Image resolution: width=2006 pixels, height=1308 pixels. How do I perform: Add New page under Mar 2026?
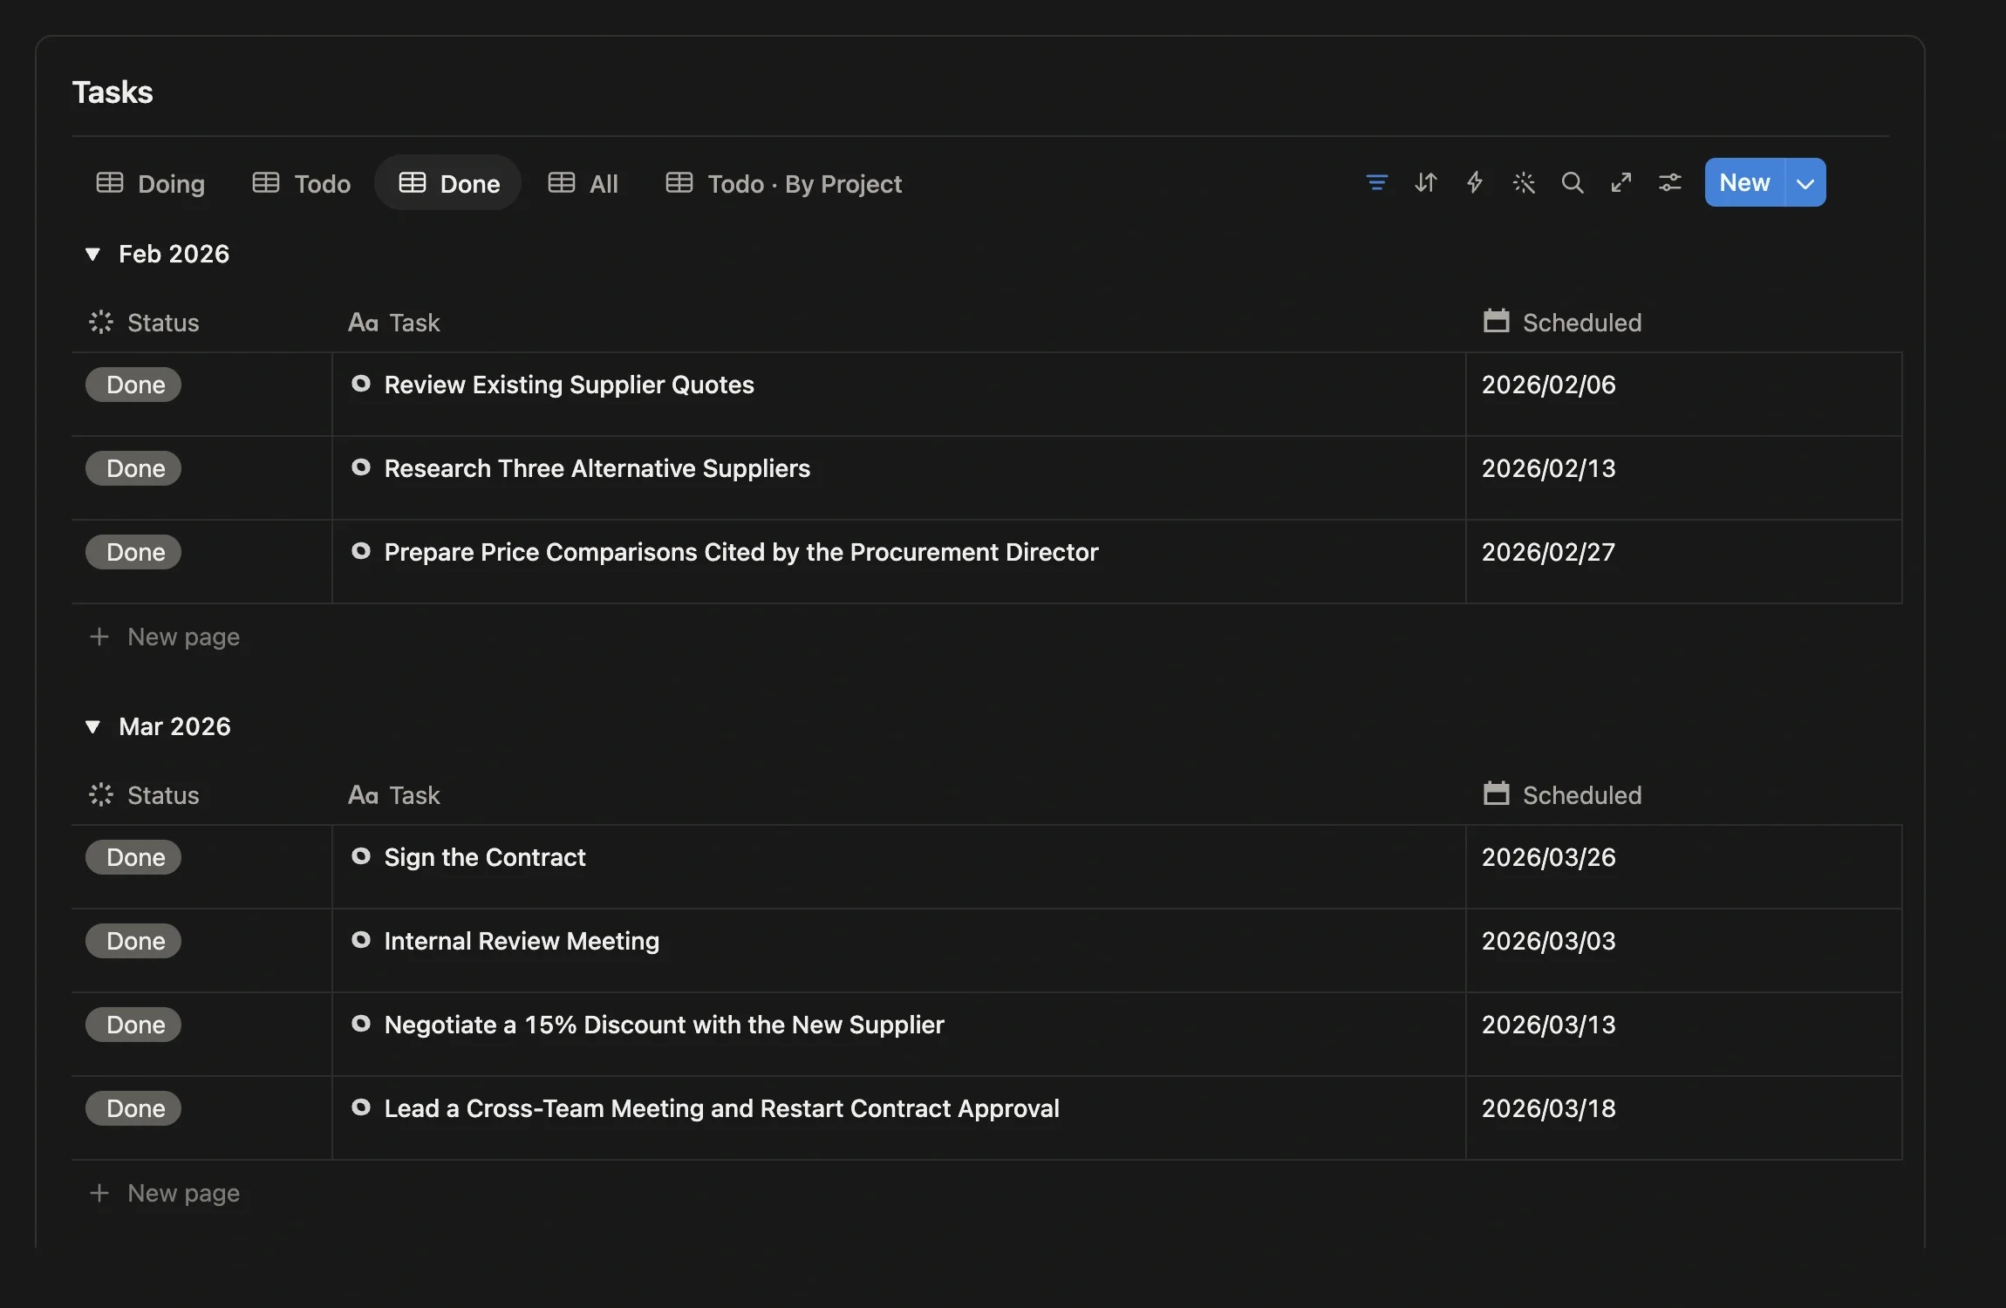[164, 1193]
